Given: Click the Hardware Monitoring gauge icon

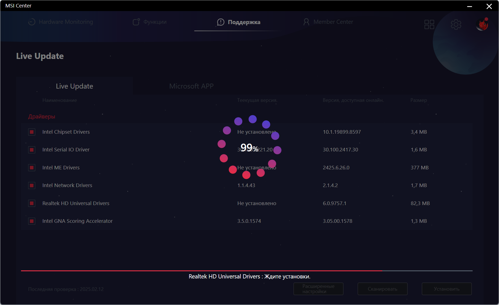Looking at the screenshot, I should point(32,22).
